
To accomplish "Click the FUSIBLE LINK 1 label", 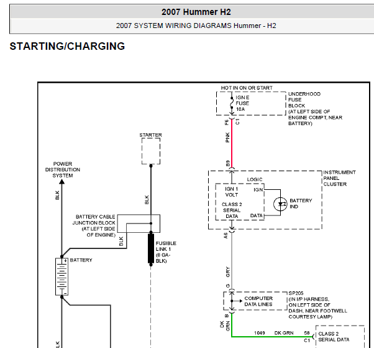I will 166,252.
